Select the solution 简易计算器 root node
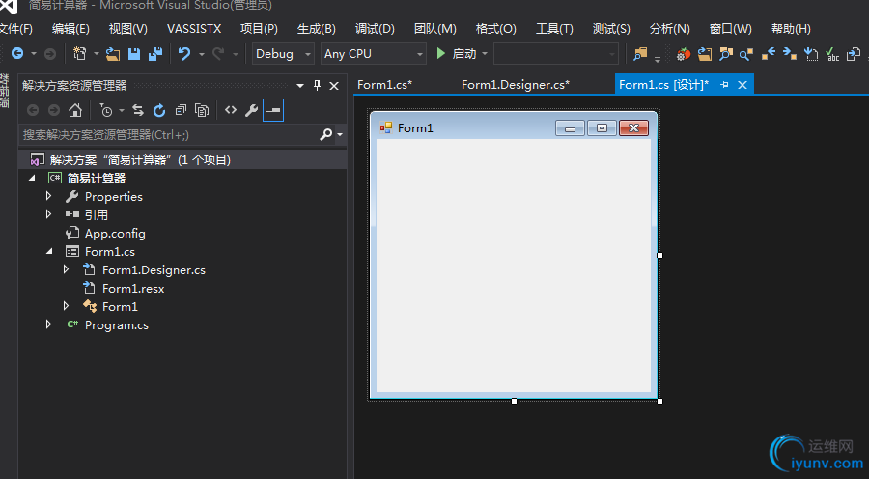The width and height of the screenshot is (869, 479). click(x=182, y=159)
